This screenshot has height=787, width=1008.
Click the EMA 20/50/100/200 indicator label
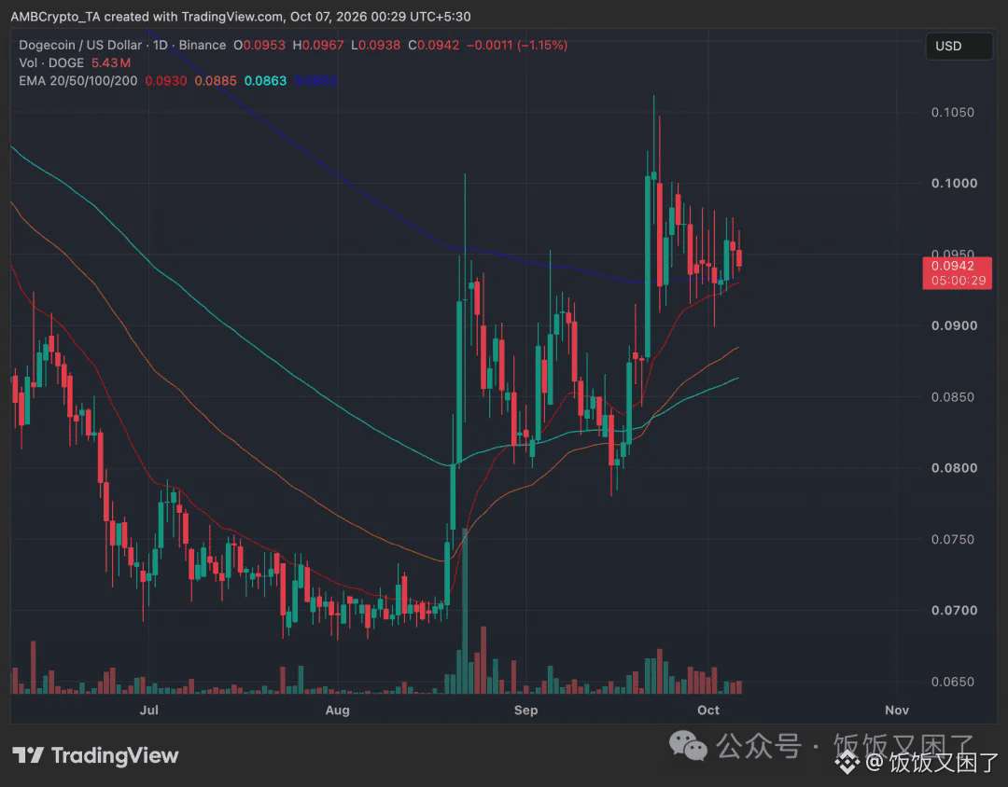(77, 81)
